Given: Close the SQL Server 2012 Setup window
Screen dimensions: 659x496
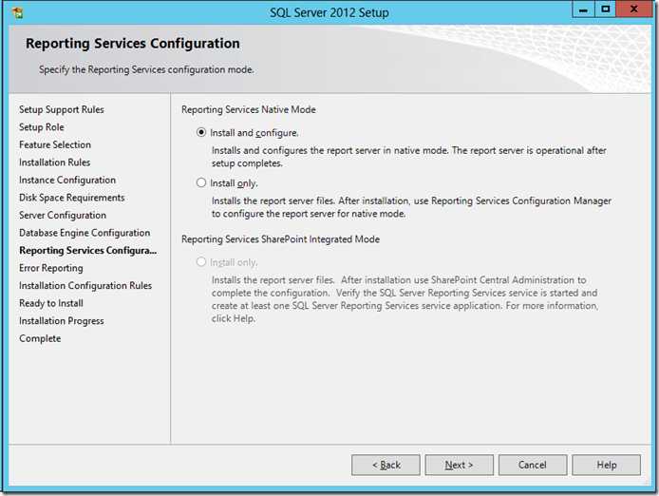Looking at the screenshot, I should pyautogui.click(x=633, y=10).
